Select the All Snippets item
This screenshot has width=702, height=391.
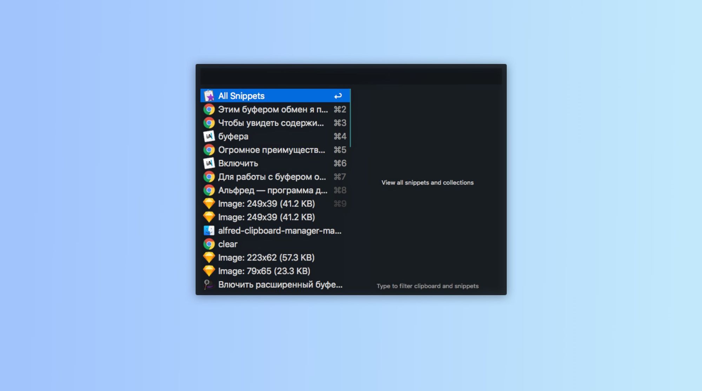[274, 96]
